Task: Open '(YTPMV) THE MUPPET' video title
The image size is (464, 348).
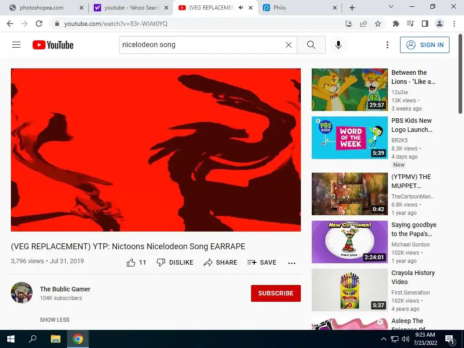Action: click(x=411, y=181)
